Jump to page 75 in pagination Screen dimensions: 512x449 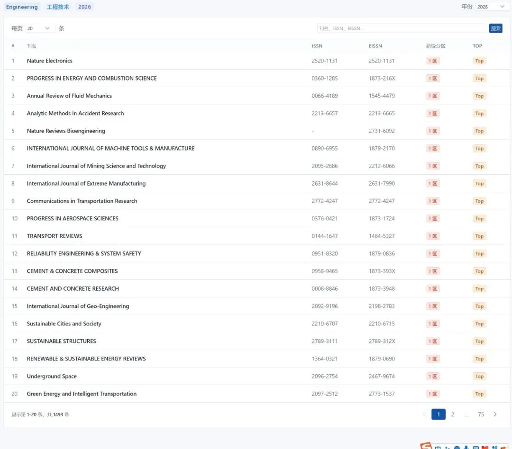(x=481, y=414)
